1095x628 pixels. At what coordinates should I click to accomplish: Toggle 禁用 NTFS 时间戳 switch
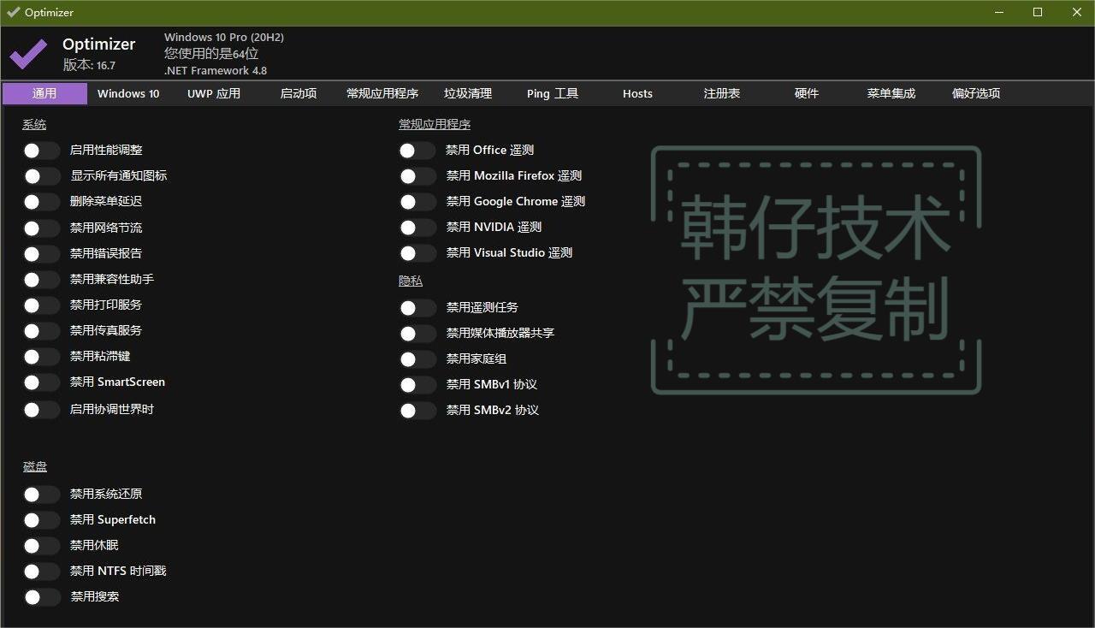pos(42,572)
